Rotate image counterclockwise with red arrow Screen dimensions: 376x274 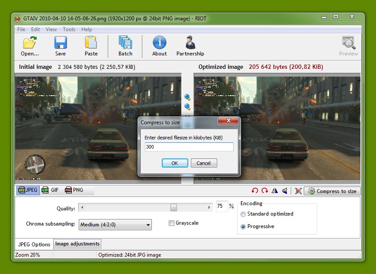click(255, 191)
